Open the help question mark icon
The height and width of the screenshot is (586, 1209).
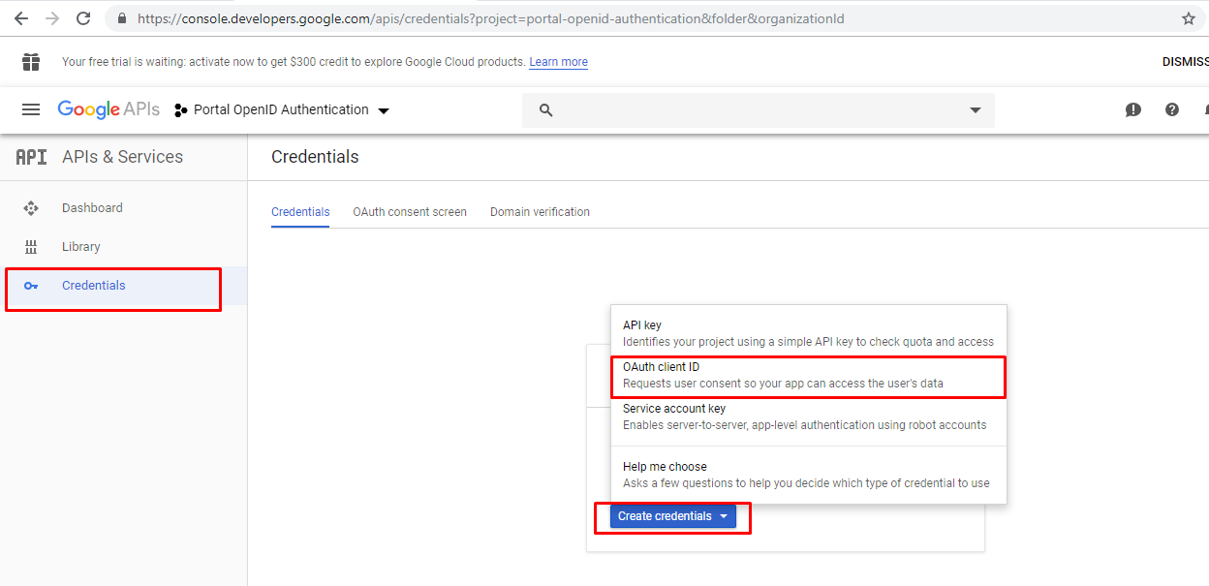1172,109
